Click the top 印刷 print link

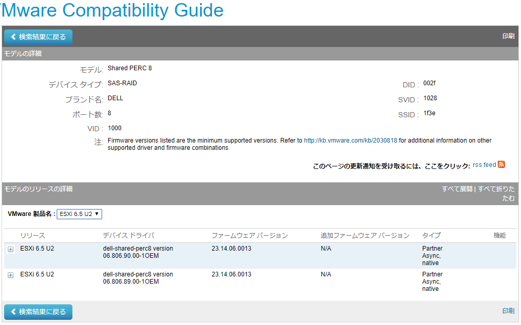coord(508,36)
